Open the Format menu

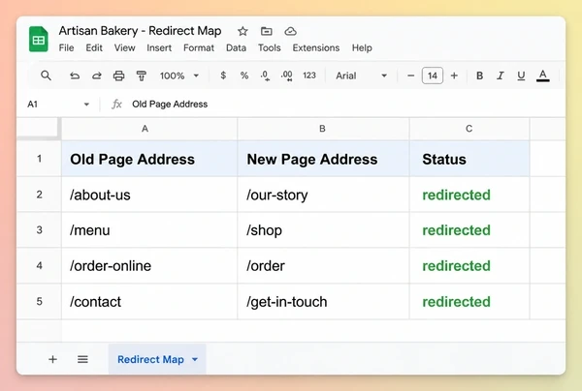click(x=199, y=47)
